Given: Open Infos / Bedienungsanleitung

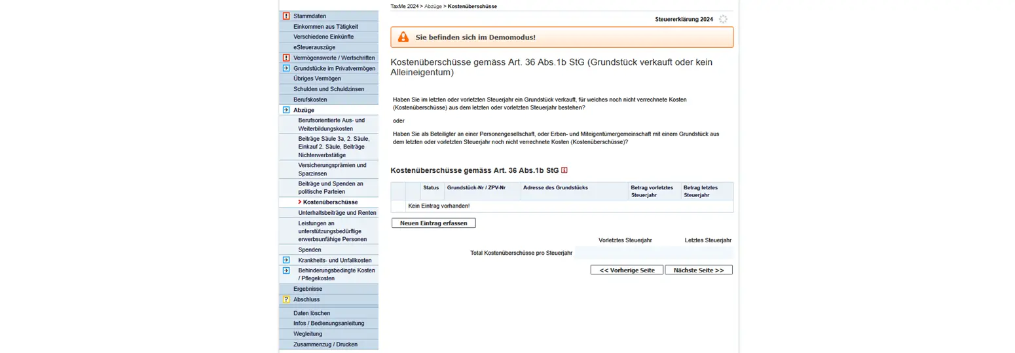Looking at the screenshot, I should coord(329,324).
